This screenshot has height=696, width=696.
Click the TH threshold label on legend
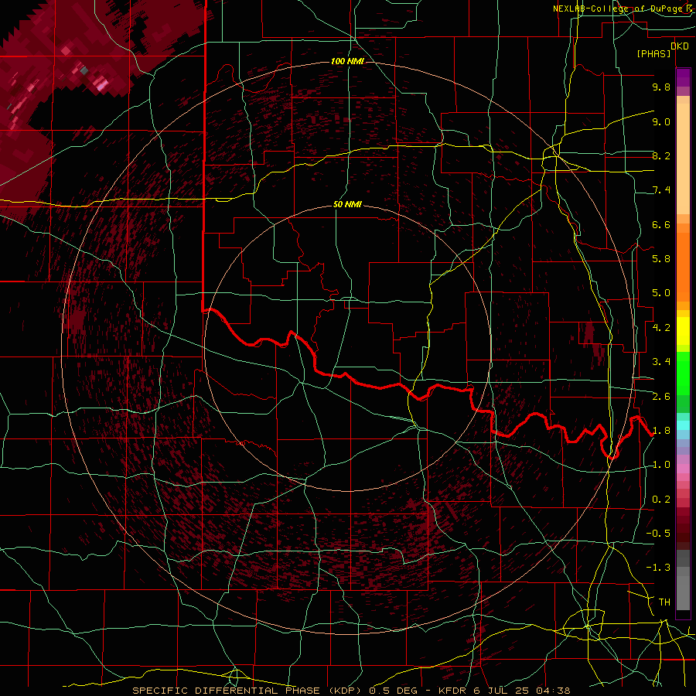click(664, 602)
